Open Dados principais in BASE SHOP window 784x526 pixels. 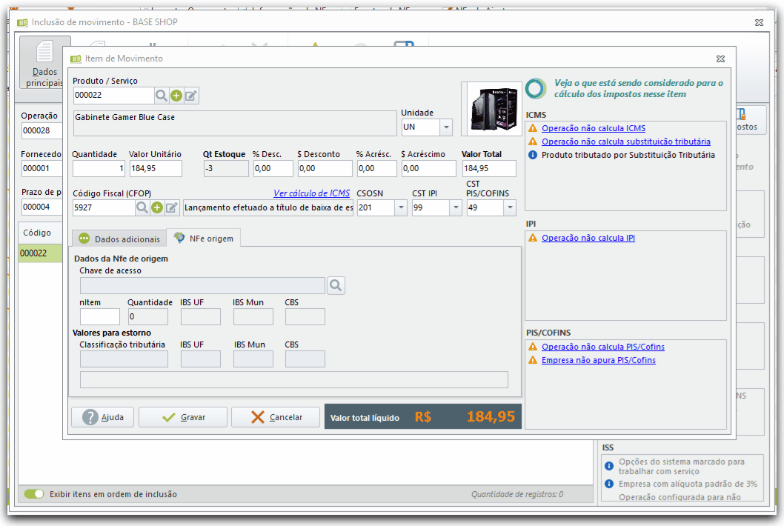point(44,62)
